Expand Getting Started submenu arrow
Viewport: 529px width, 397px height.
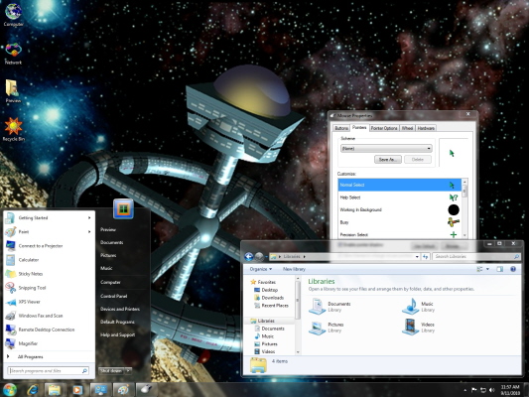click(x=89, y=218)
